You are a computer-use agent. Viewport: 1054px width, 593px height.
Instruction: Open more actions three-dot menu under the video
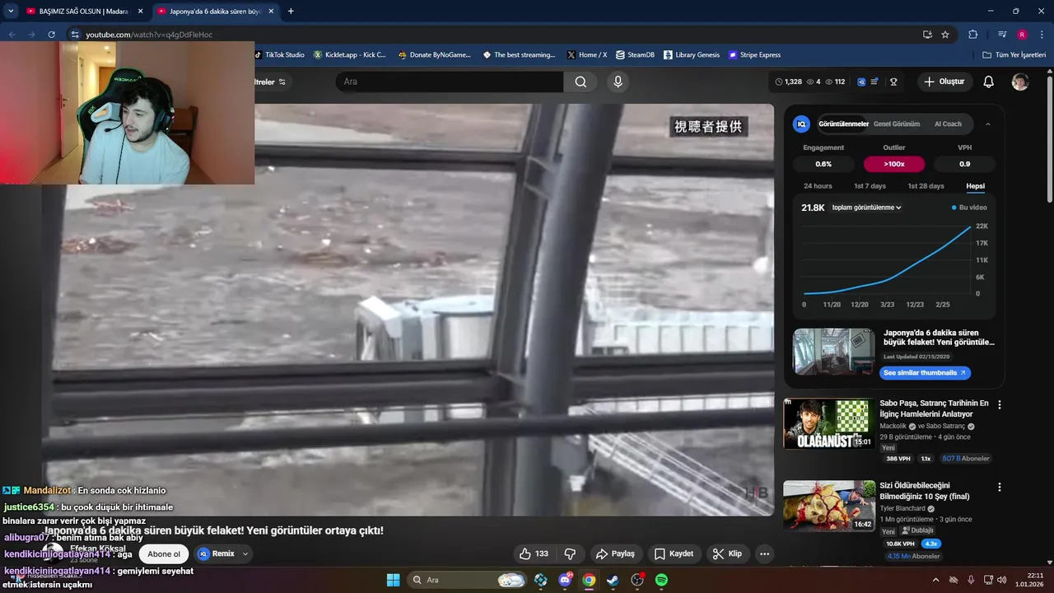pos(764,553)
